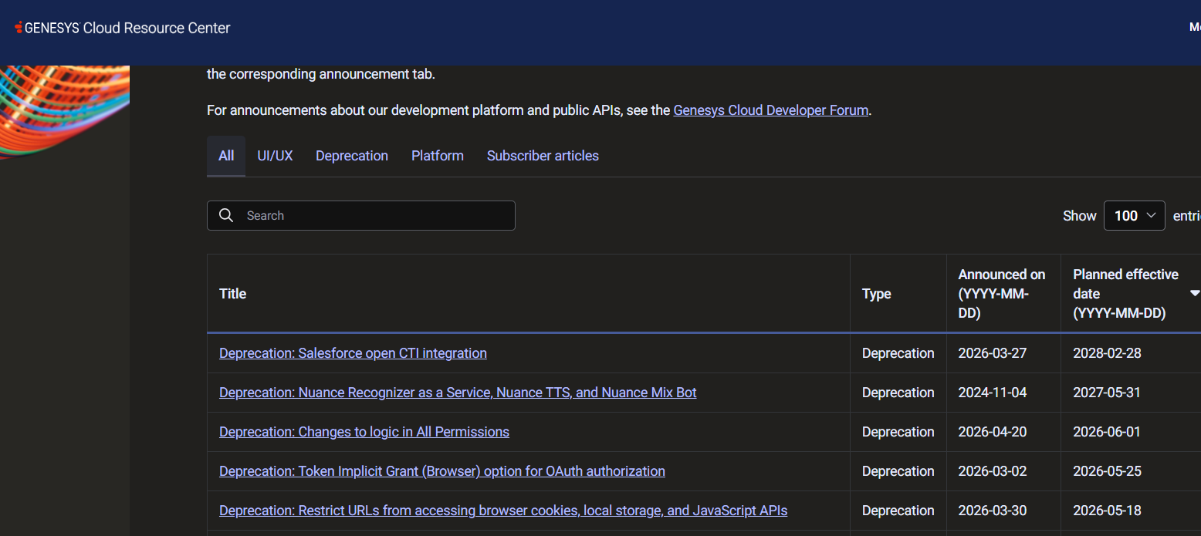The height and width of the screenshot is (536, 1201).
Task: Switch to the UI/UX tab
Action: pos(275,156)
